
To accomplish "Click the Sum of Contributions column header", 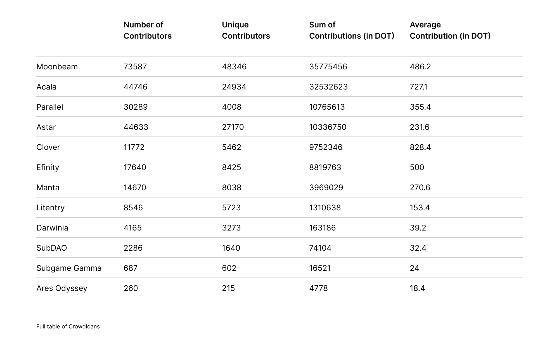I will pyautogui.click(x=351, y=30).
